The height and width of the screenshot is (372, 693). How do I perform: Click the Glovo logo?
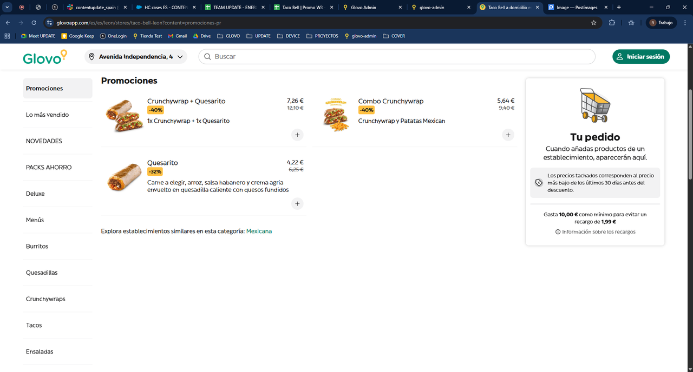(45, 57)
